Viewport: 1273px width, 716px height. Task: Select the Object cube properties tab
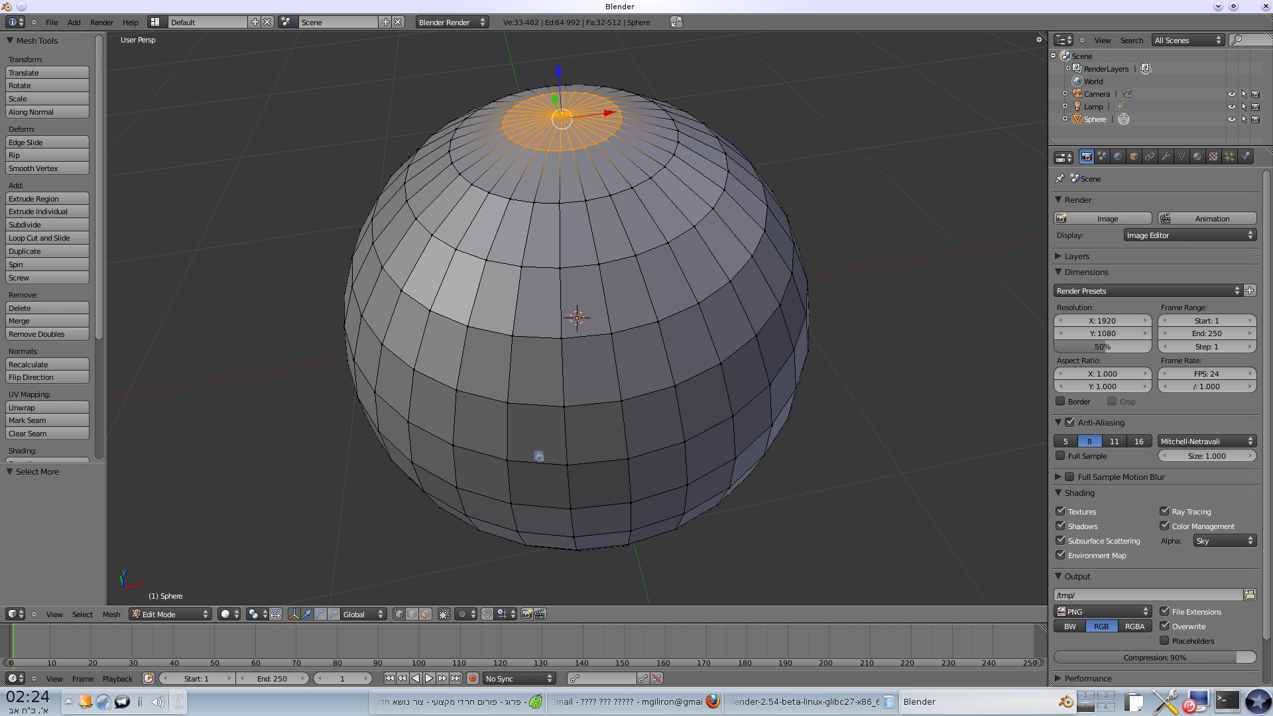pos(1134,156)
